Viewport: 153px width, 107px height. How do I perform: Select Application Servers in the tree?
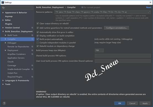coord(16,58)
